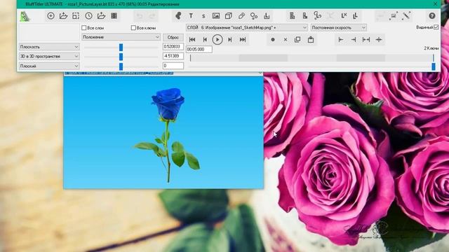Jump to the first key

(x=192, y=39)
